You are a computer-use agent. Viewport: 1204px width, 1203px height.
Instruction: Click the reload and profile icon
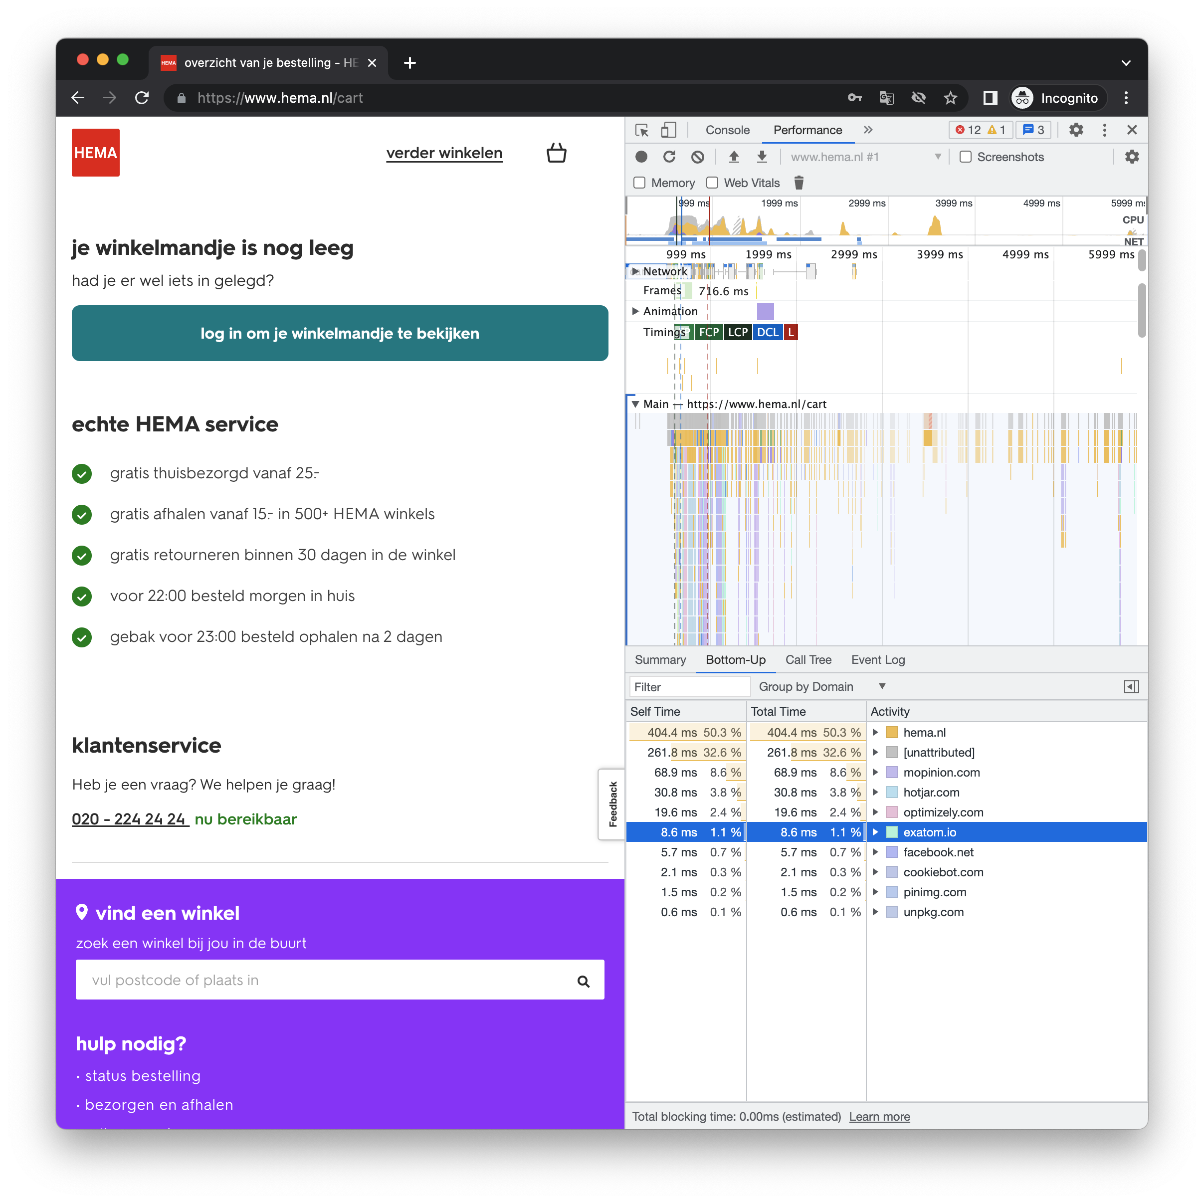coord(669,157)
